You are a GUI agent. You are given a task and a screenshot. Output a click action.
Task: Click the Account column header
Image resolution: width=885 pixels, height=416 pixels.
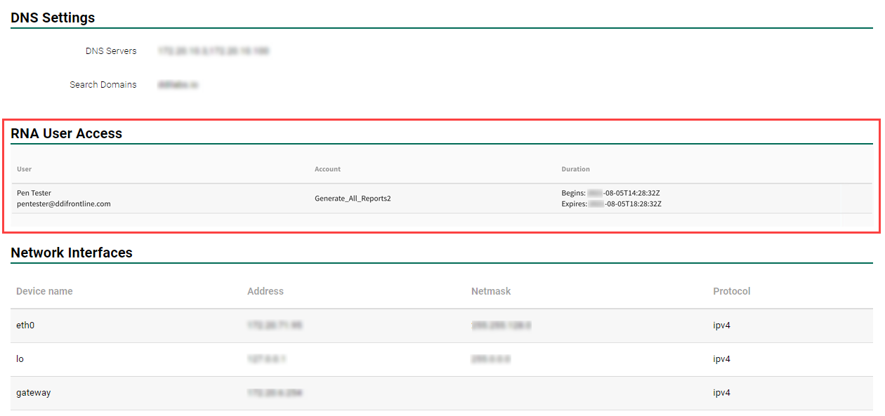pyautogui.click(x=327, y=169)
